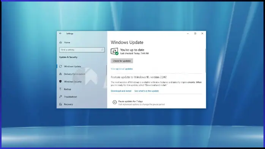Open See what's in this update

tap(147, 91)
